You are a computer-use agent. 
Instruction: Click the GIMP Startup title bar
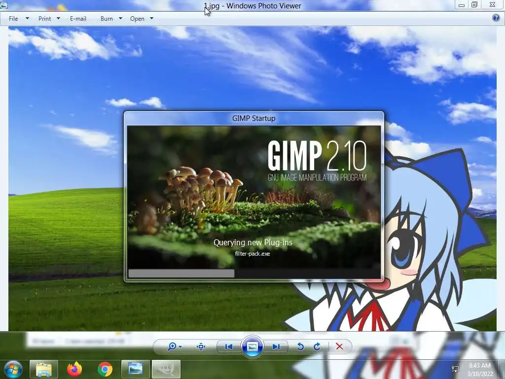click(254, 118)
